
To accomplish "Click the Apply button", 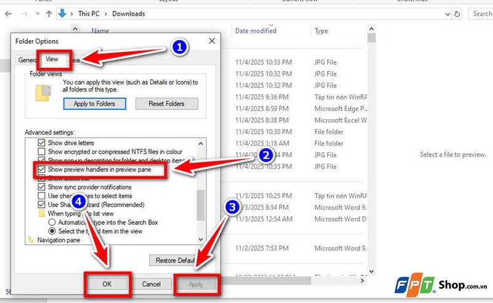I will click(196, 284).
